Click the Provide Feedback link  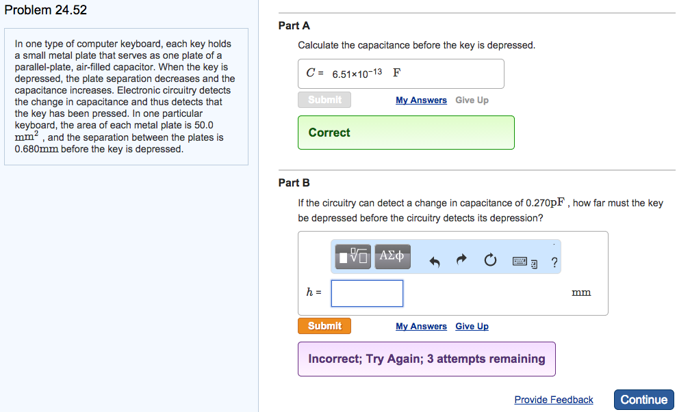pos(554,400)
